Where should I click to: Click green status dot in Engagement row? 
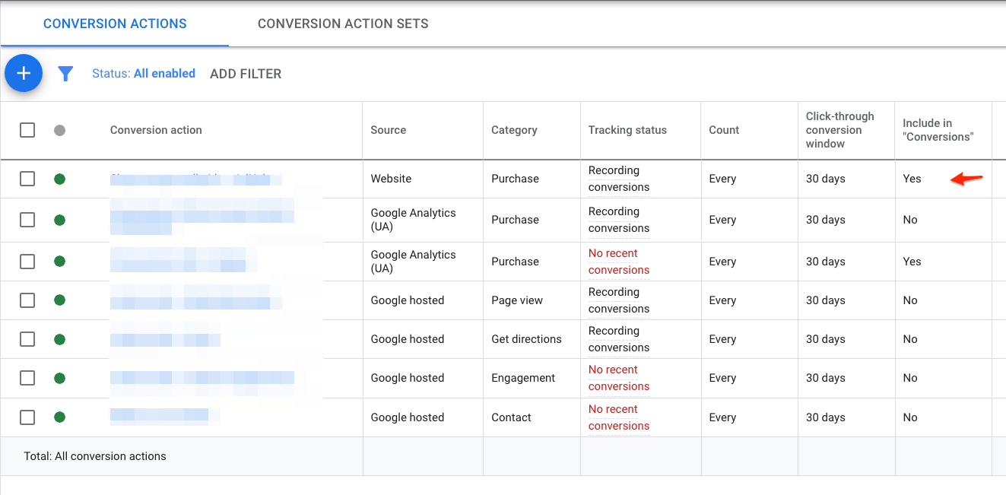[x=60, y=378]
